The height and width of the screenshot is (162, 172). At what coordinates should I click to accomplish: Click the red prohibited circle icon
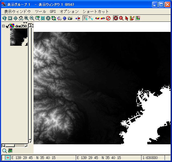[108, 18]
